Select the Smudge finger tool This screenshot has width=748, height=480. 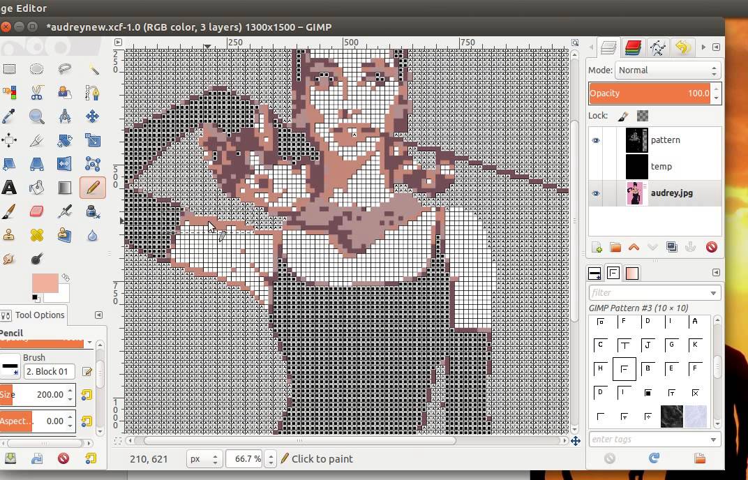9,259
